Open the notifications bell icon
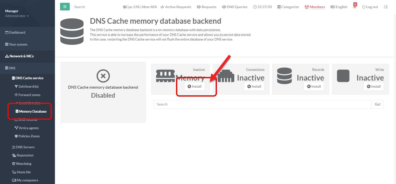This screenshot has width=396, height=184. [x=355, y=7]
